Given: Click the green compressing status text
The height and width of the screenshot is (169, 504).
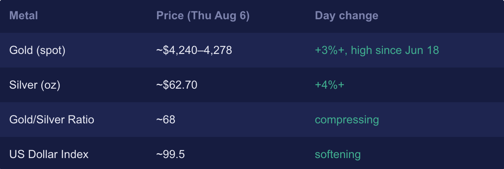Looking at the screenshot, I should coord(347,120).
